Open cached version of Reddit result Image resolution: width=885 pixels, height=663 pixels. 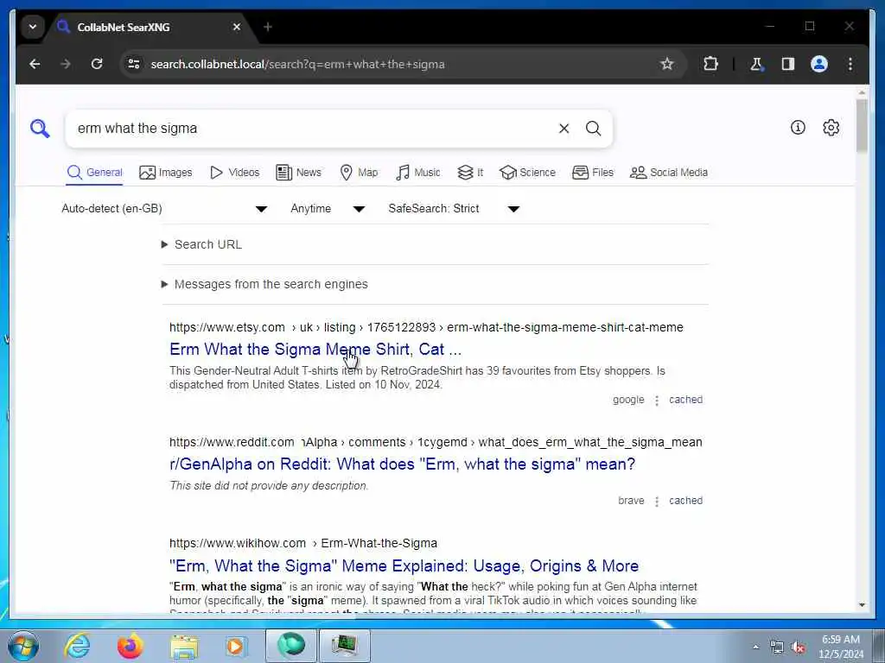[x=685, y=501]
